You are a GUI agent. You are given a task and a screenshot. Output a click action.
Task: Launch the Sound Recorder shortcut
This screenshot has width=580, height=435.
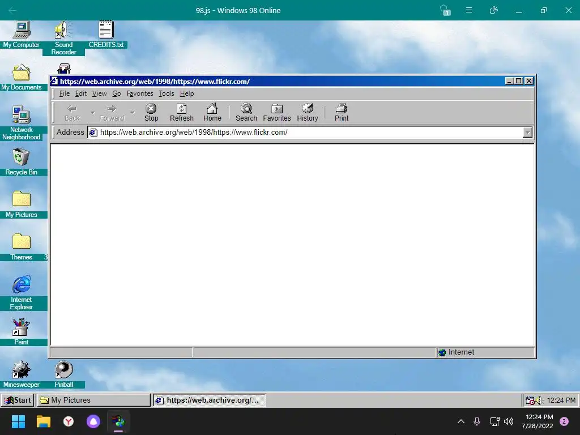(x=63, y=38)
